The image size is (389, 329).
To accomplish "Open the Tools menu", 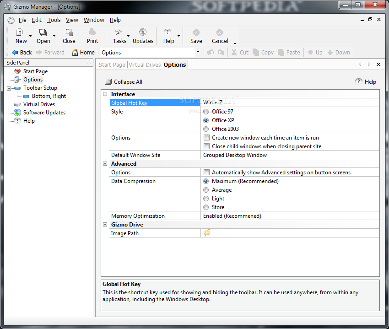I will point(54,20).
